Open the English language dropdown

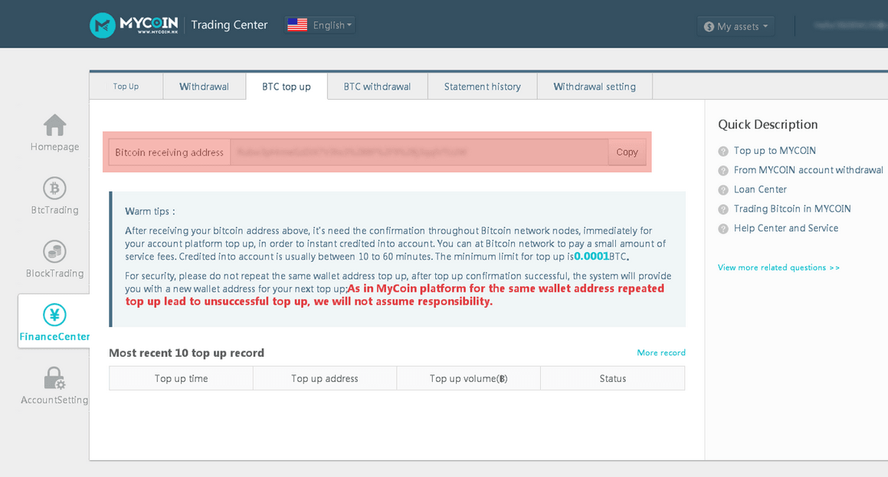[x=320, y=25]
